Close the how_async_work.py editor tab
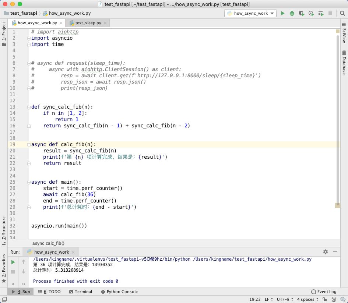 pos(61,23)
